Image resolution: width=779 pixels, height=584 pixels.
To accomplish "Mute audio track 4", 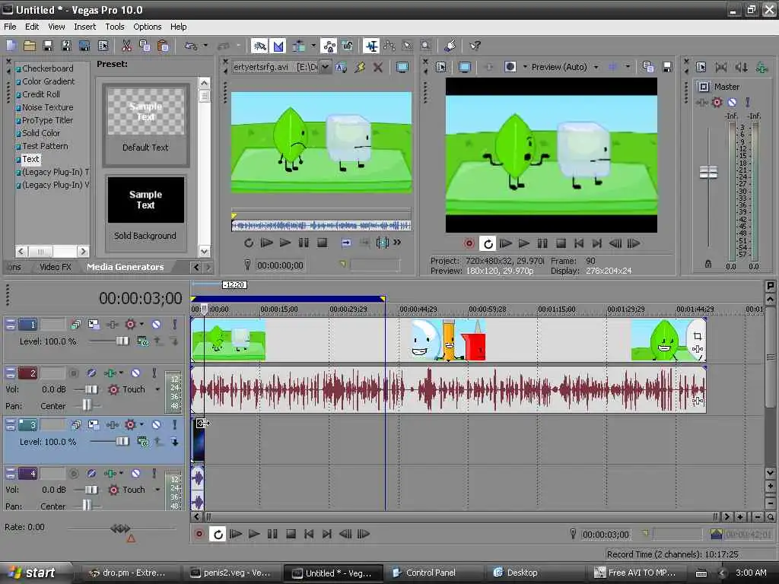I will [x=135, y=473].
